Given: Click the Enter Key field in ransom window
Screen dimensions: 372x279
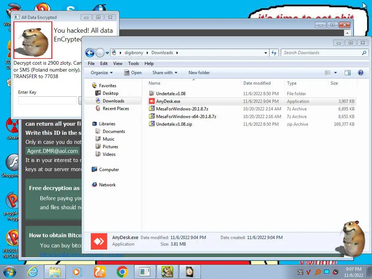Looking at the screenshot, I should coord(48,100).
